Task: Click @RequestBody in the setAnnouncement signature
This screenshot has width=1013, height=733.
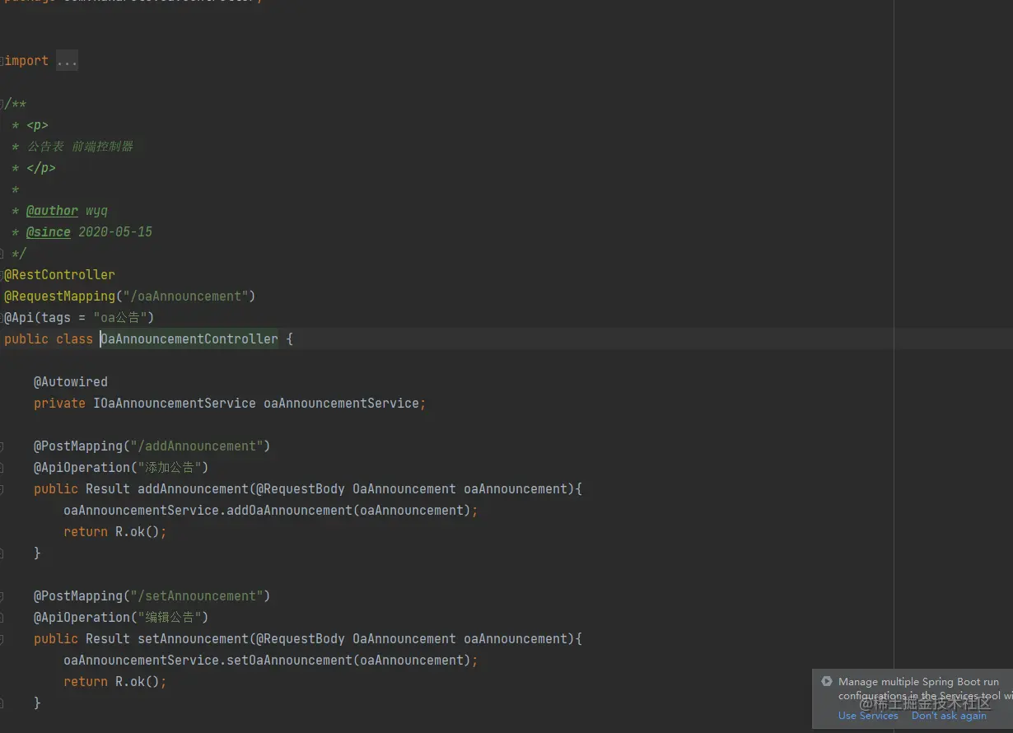Action: pos(301,639)
